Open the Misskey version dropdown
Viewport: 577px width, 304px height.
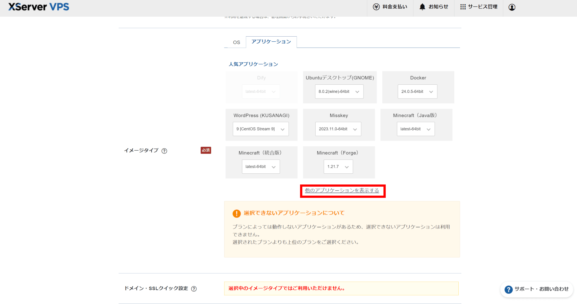(338, 129)
